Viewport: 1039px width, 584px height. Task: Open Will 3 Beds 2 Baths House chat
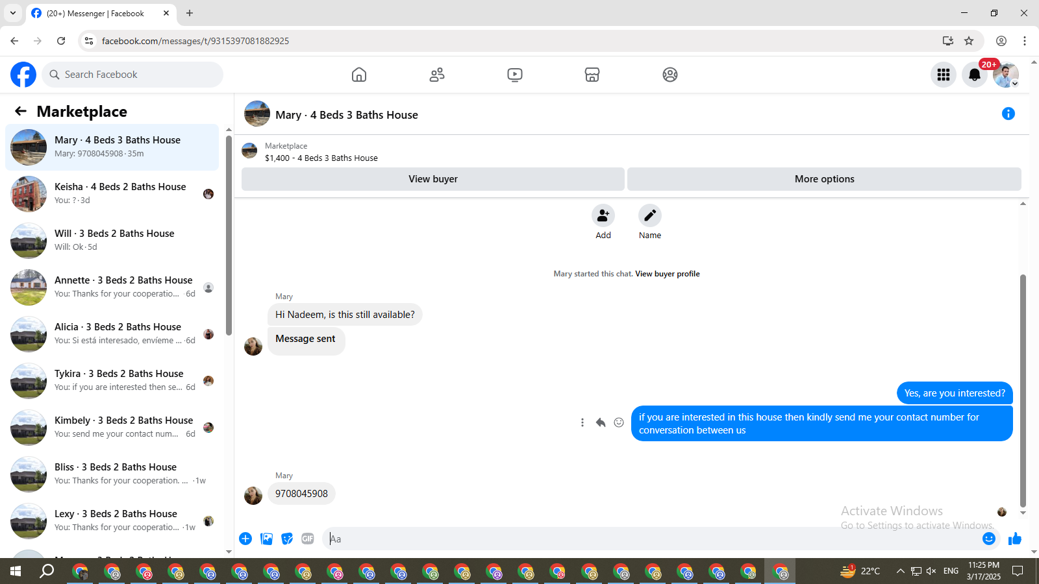pyautogui.click(x=112, y=241)
